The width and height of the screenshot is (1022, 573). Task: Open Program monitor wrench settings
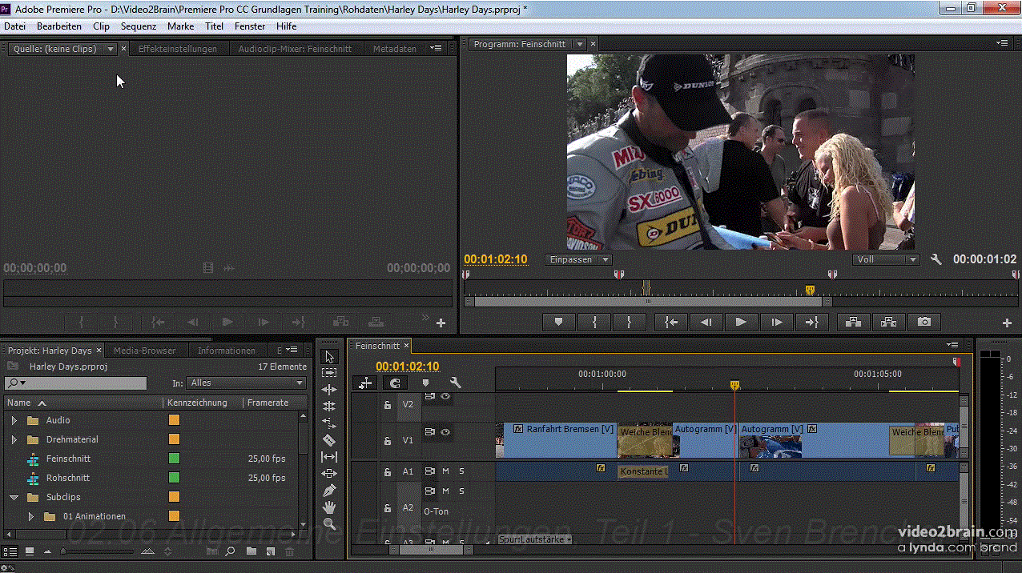coord(936,259)
